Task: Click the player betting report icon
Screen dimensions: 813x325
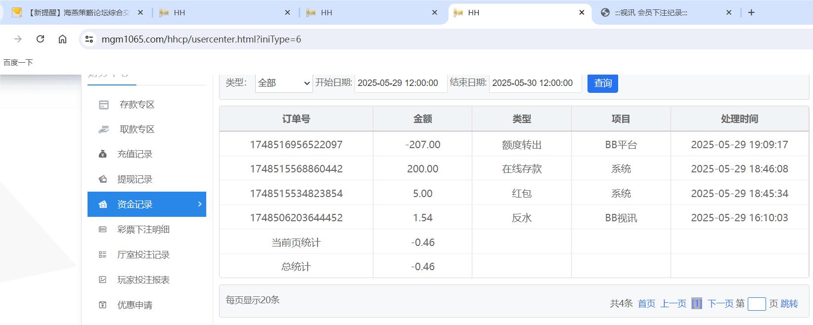Action: coord(103,280)
